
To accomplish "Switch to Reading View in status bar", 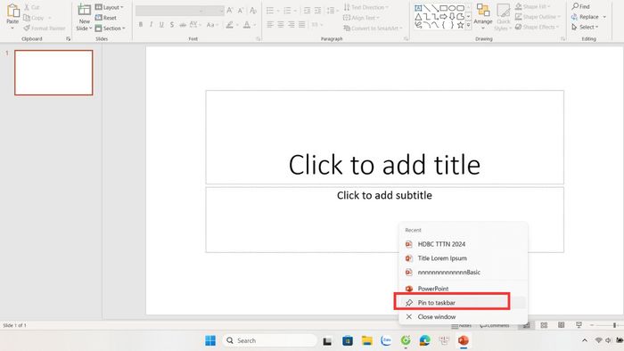I will (561, 325).
